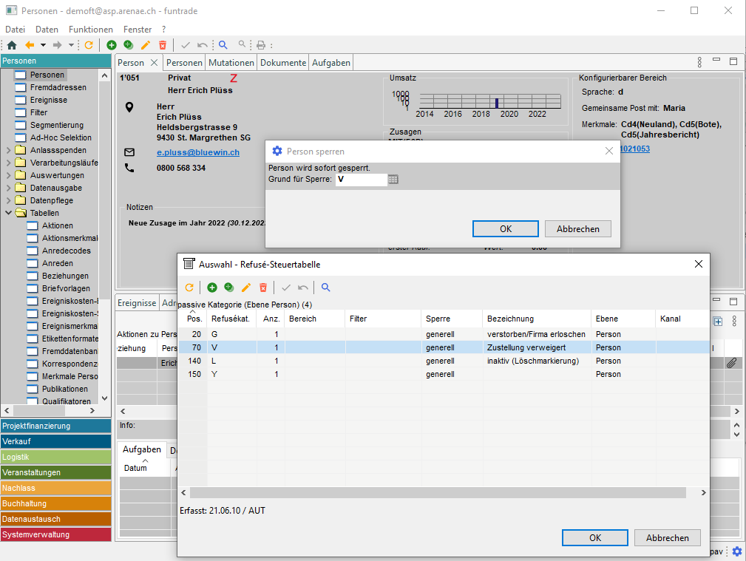Click the print icon in the main toolbar
The height and width of the screenshot is (561, 746).
(x=260, y=45)
